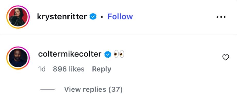Click the line beside View replies

coord(47,90)
